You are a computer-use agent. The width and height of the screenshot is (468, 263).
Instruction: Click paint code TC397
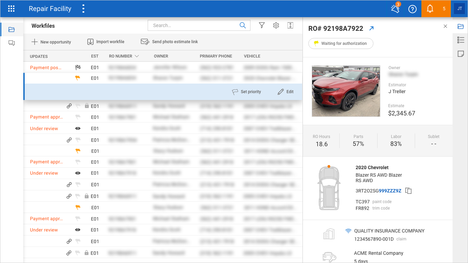(x=363, y=202)
